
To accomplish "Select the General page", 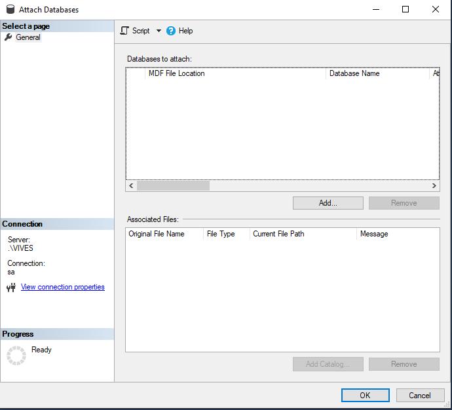I will pos(28,37).
